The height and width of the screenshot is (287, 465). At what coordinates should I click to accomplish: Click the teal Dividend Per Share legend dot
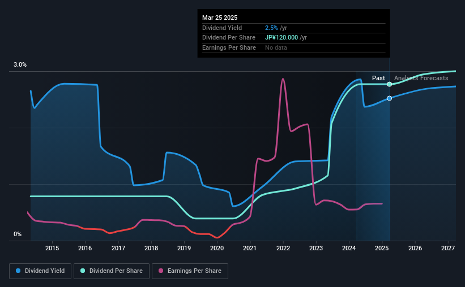click(83, 271)
